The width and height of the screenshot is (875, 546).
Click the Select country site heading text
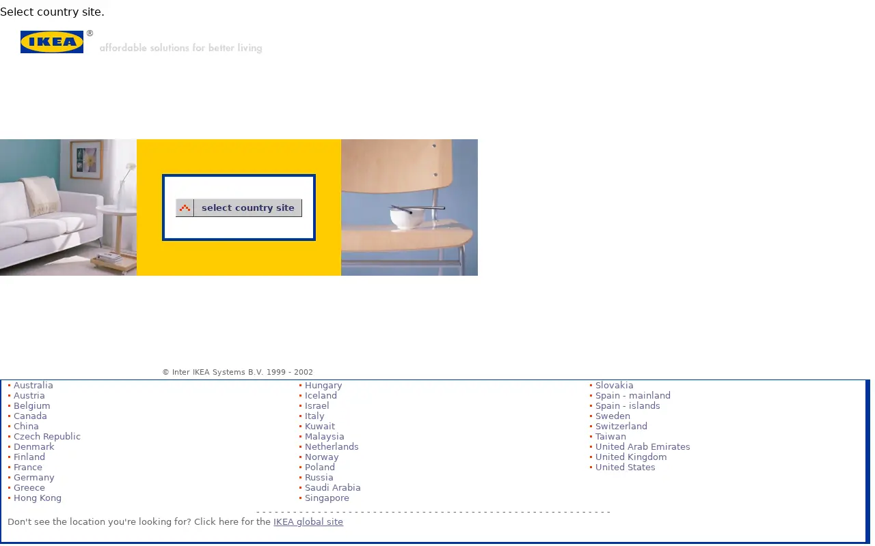[x=52, y=12]
